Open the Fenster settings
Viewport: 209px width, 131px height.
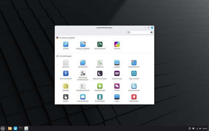(117, 87)
